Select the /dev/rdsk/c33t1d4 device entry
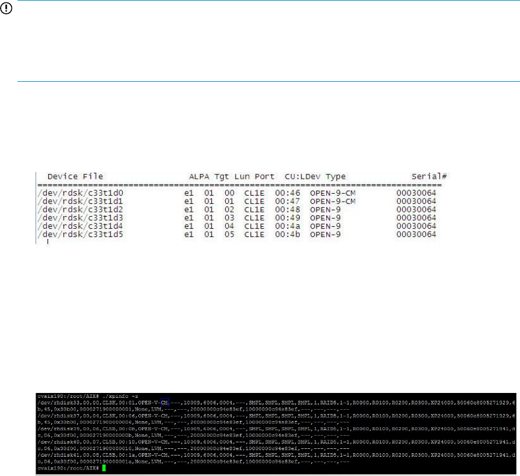 [70, 226]
